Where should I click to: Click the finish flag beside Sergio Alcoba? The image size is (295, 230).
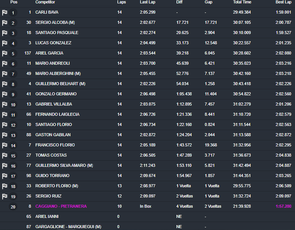(5, 23)
